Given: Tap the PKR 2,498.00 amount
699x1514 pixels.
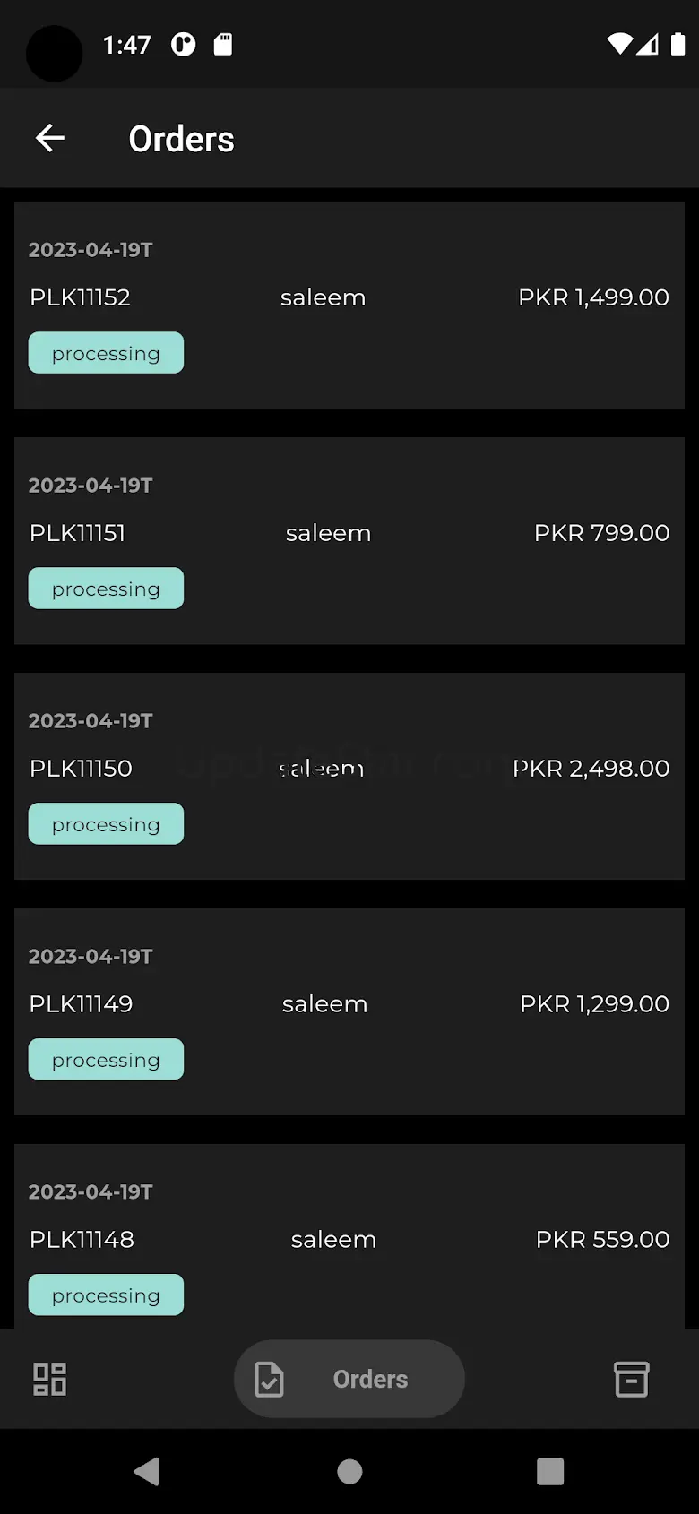Looking at the screenshot, I should [x=591, y=769].
